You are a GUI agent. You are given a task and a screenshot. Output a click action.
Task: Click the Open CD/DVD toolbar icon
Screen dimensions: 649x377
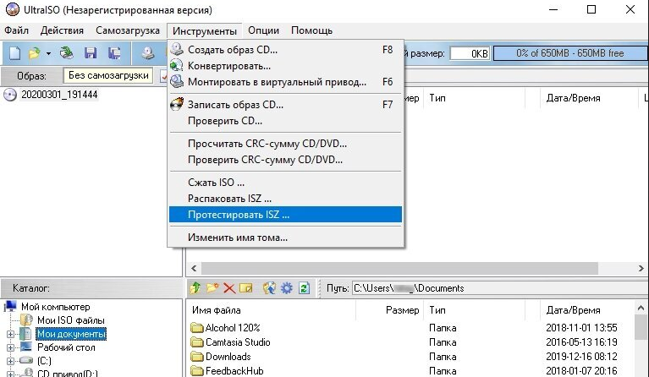point(66,53)
